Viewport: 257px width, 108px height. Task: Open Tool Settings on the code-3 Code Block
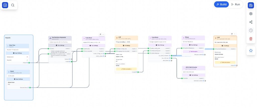(94, 45)
